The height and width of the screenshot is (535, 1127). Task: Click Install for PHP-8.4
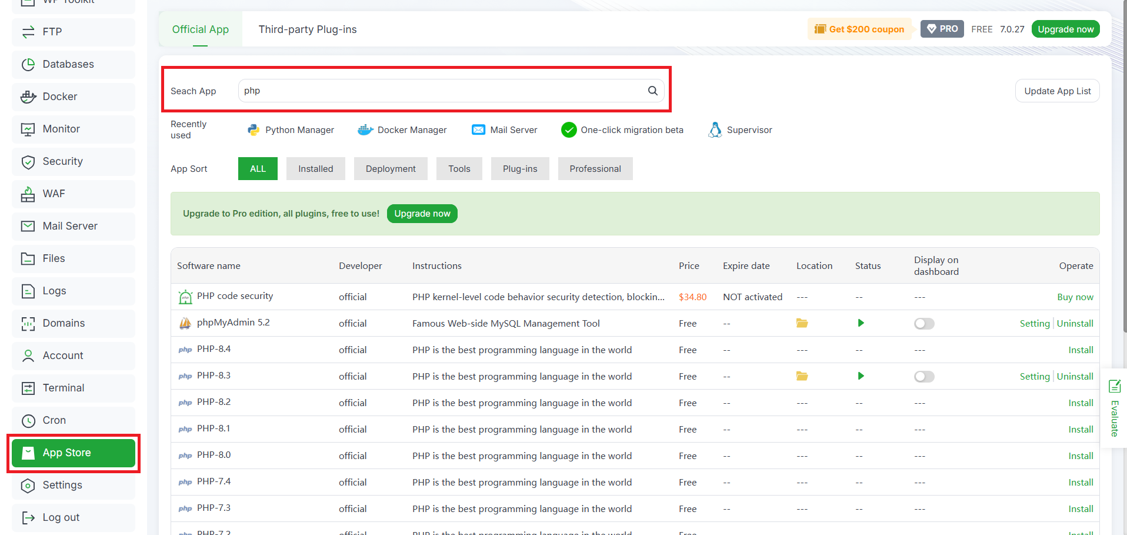(1081, 350)
